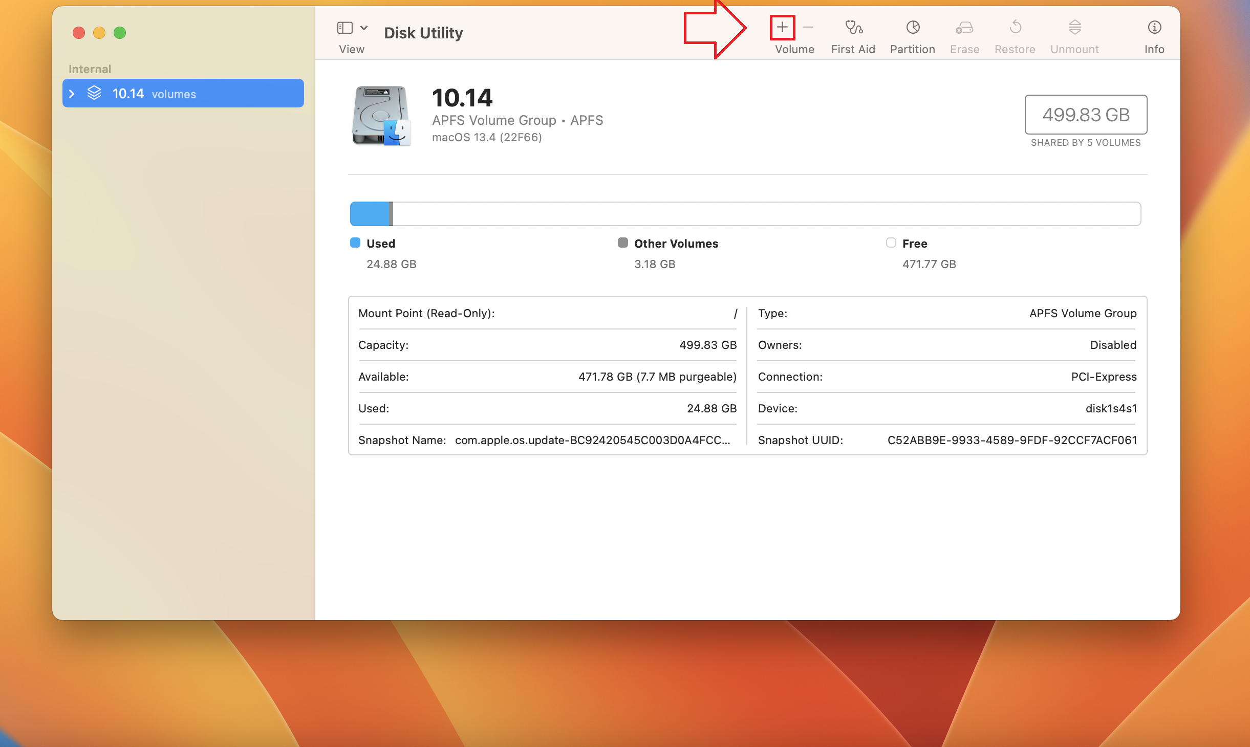Viewport: 1250px width, 747px height.
Task: Run First Aid on the selected disk
Action: point(852,28)
